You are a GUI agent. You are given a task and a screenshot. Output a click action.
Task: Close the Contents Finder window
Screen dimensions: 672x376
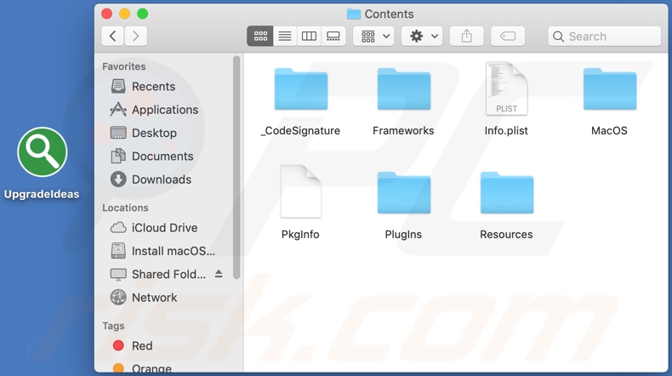[106, 14]
